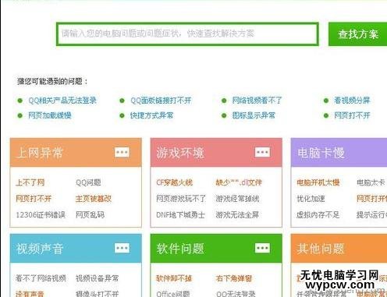This screenshot has height=297, width=387.
Task: Open the 网页加载缓慢 link
Action: pos(50,115)
